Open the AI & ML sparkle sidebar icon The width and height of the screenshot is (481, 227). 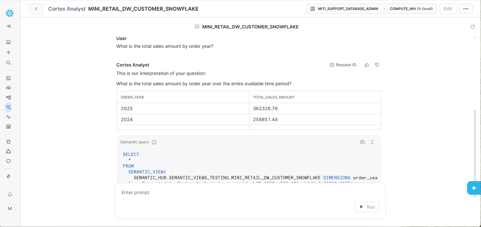[x=8, y=107]
